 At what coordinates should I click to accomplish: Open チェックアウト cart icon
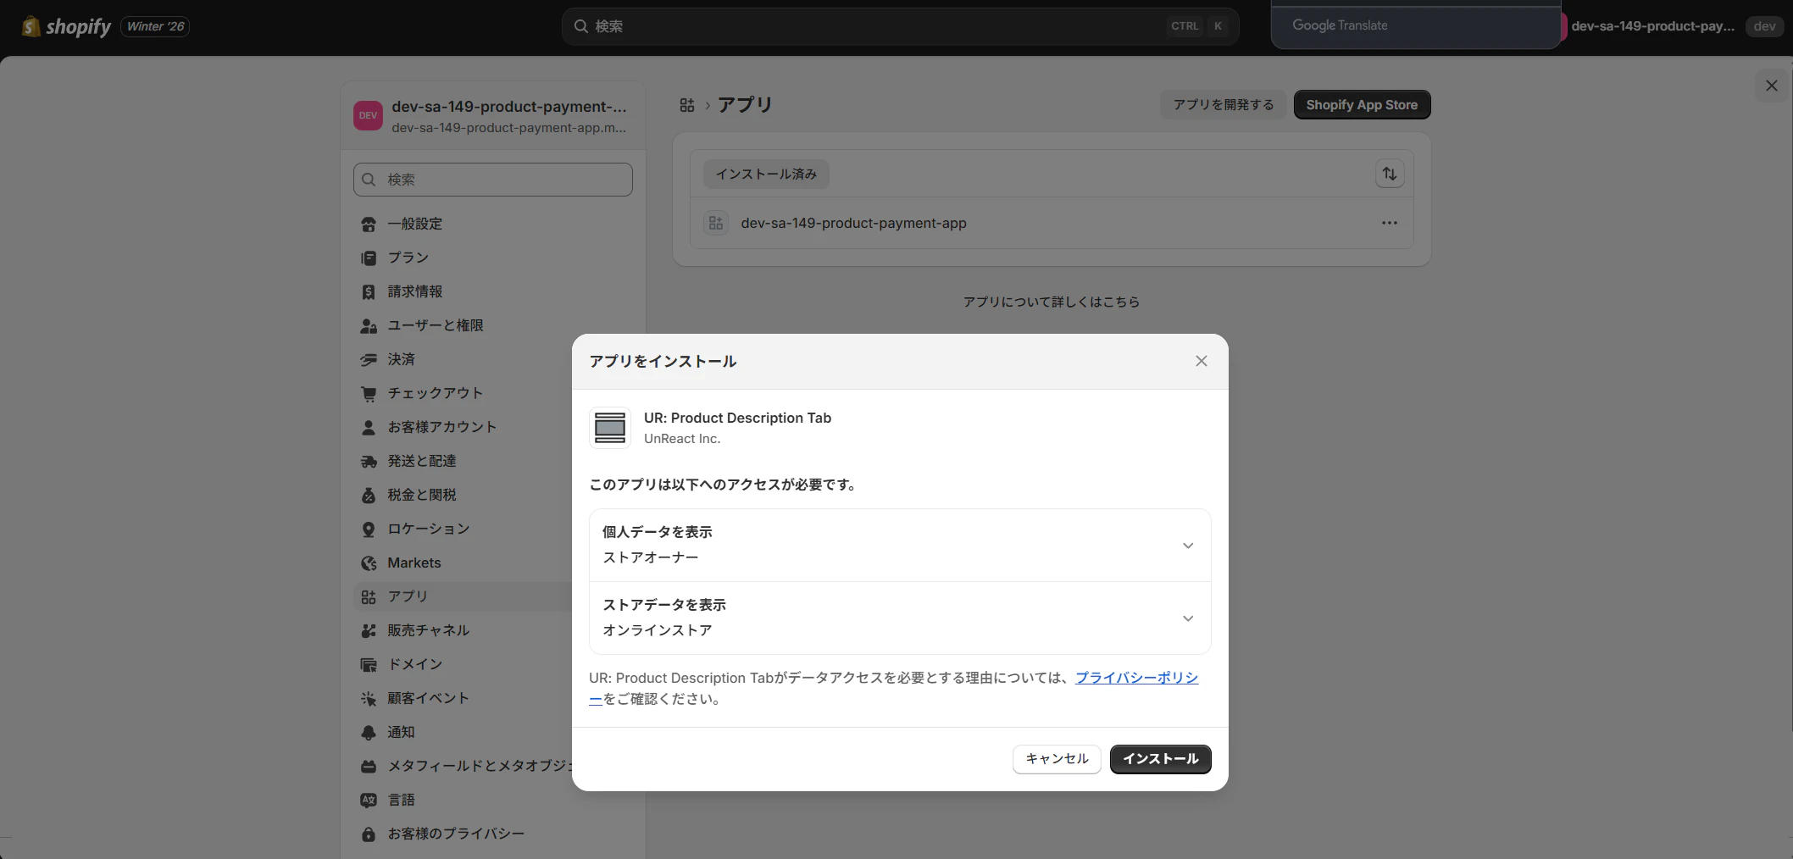[x=369, y=394]
